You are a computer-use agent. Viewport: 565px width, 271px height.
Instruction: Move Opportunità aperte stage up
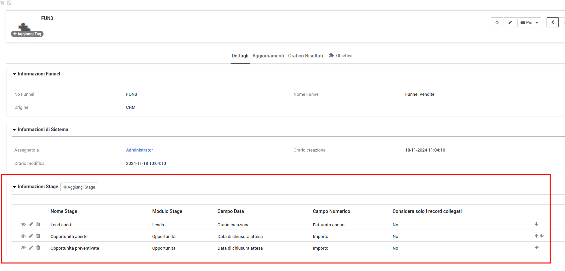tap(537, 236)
